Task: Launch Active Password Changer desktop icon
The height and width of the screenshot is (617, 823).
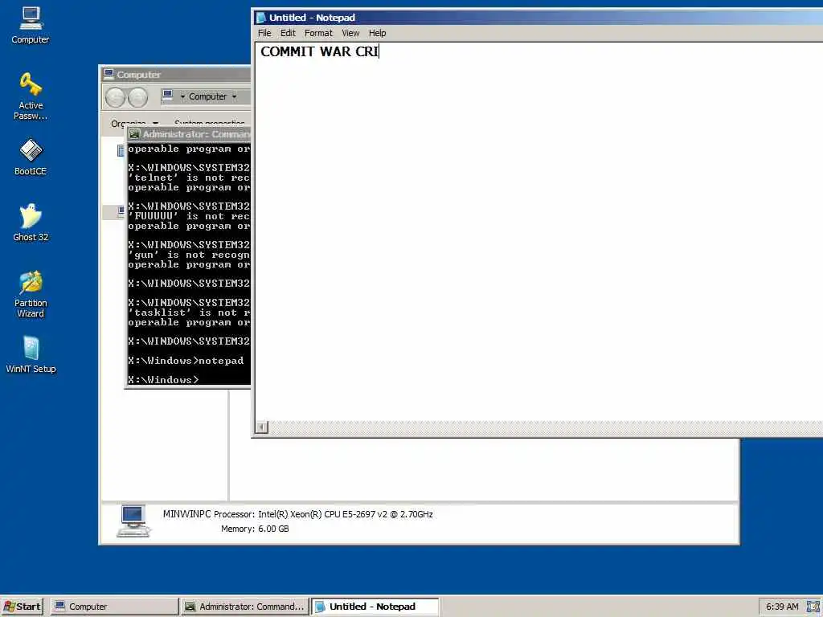Action: coord(31,96)
